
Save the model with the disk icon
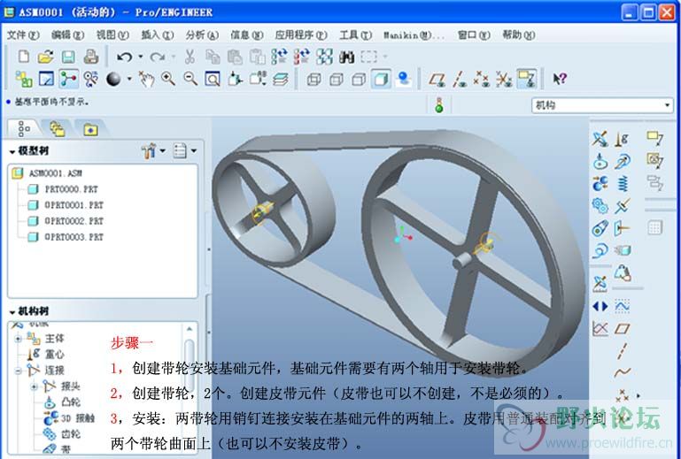click(68, 57)
